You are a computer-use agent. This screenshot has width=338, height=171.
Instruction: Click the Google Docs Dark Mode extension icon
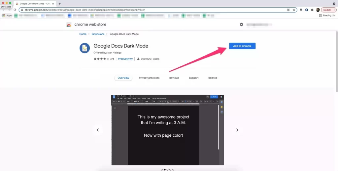point(85,48)
